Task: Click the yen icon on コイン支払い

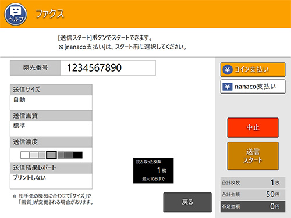Action: point(228,69)
